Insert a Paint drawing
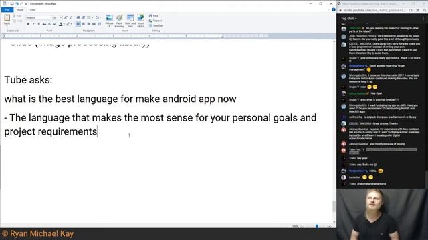The height and width of the screenshot is (240, 428). 119,21
